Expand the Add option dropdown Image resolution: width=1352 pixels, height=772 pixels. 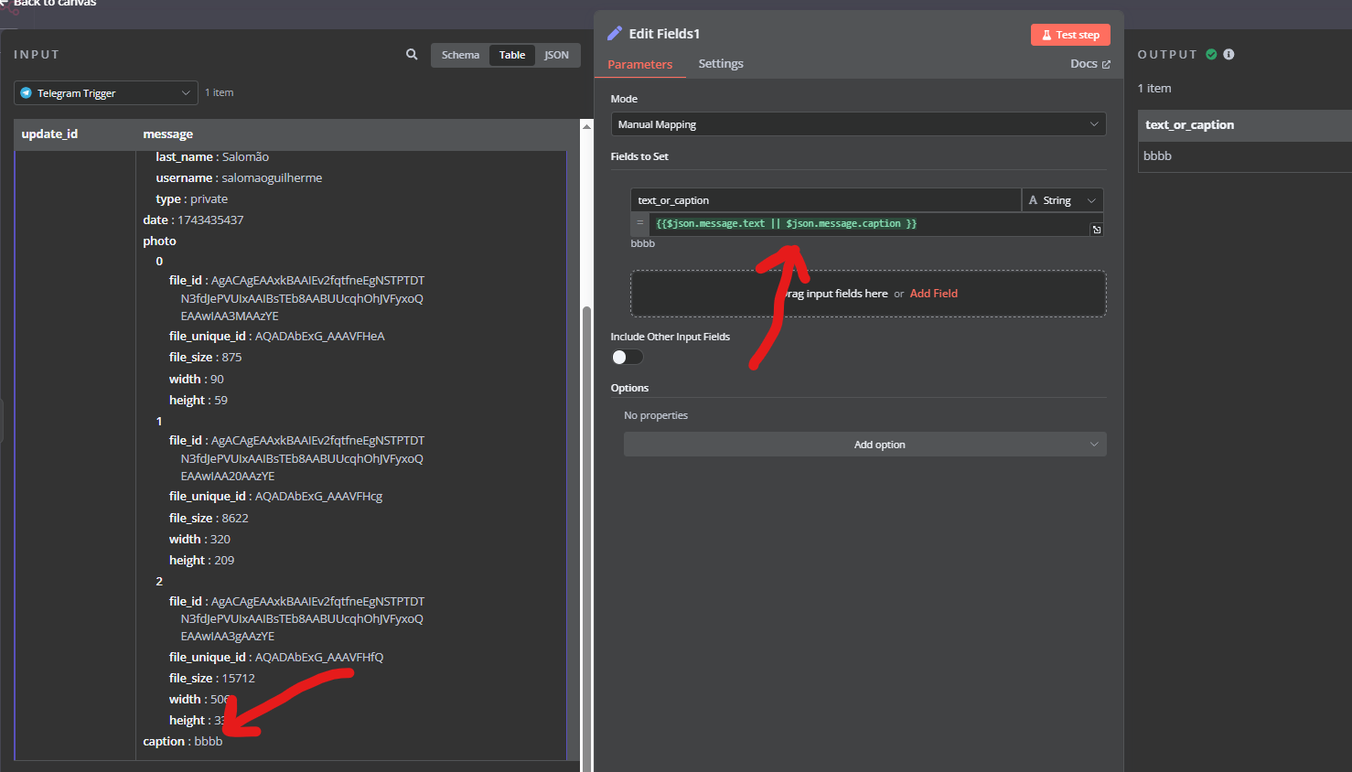click(864, 445)
